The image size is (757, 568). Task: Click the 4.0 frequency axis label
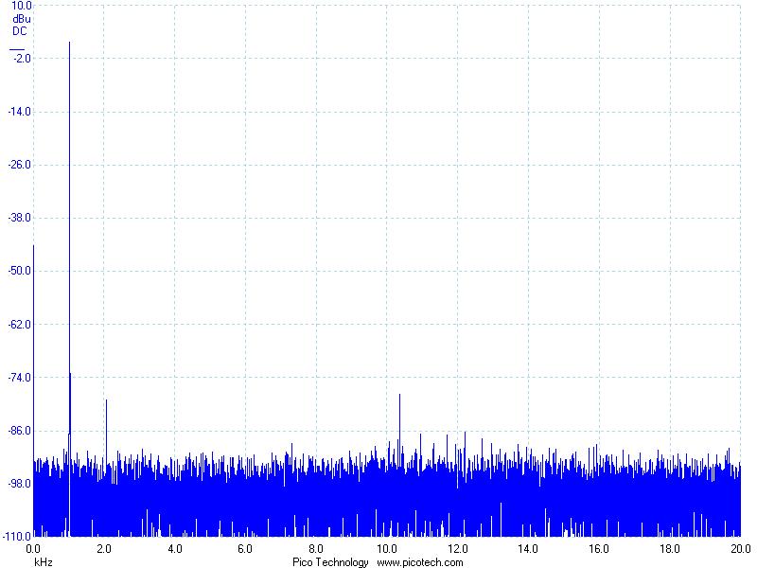pyautogui.click(x=175, y=549)
